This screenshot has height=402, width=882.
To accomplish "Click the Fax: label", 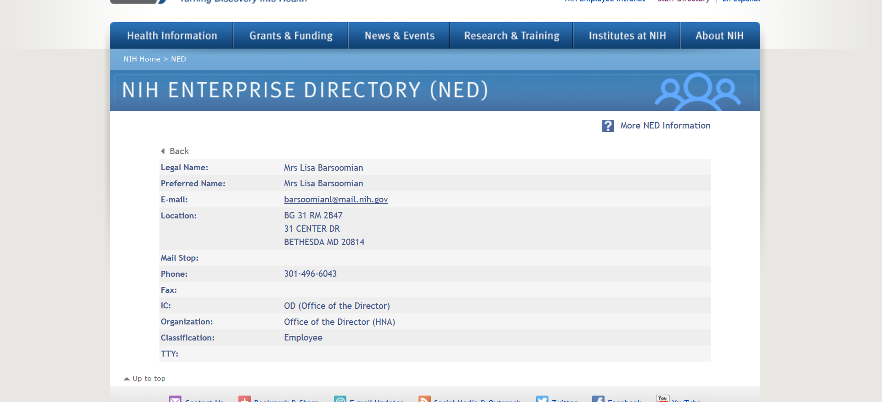I will (x=169, y=290).
